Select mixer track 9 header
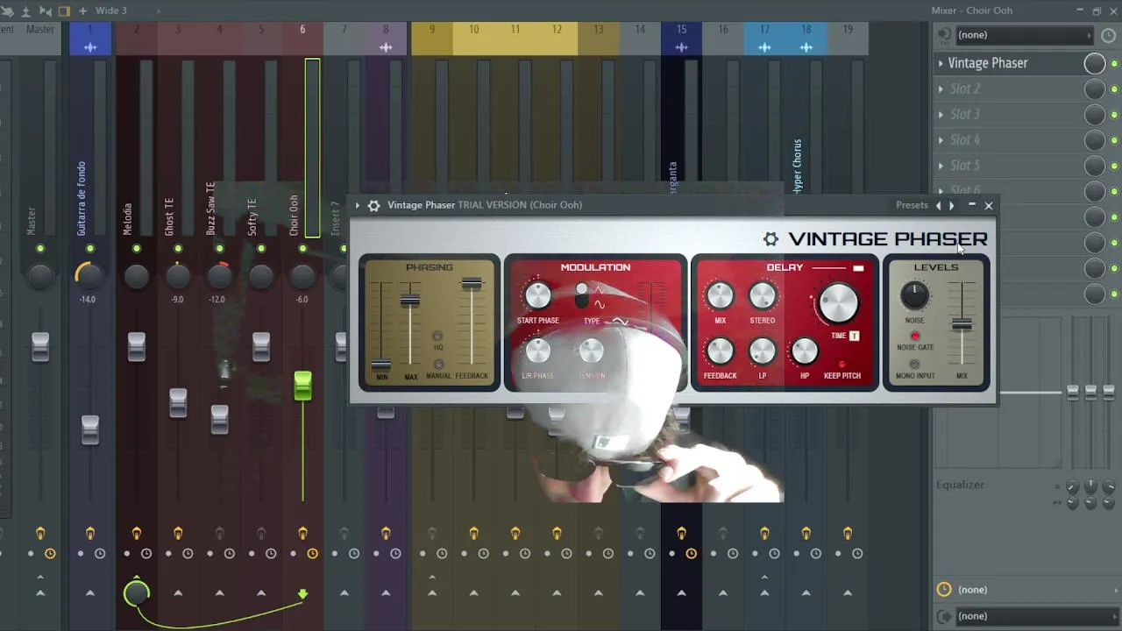 click(431, 39)
